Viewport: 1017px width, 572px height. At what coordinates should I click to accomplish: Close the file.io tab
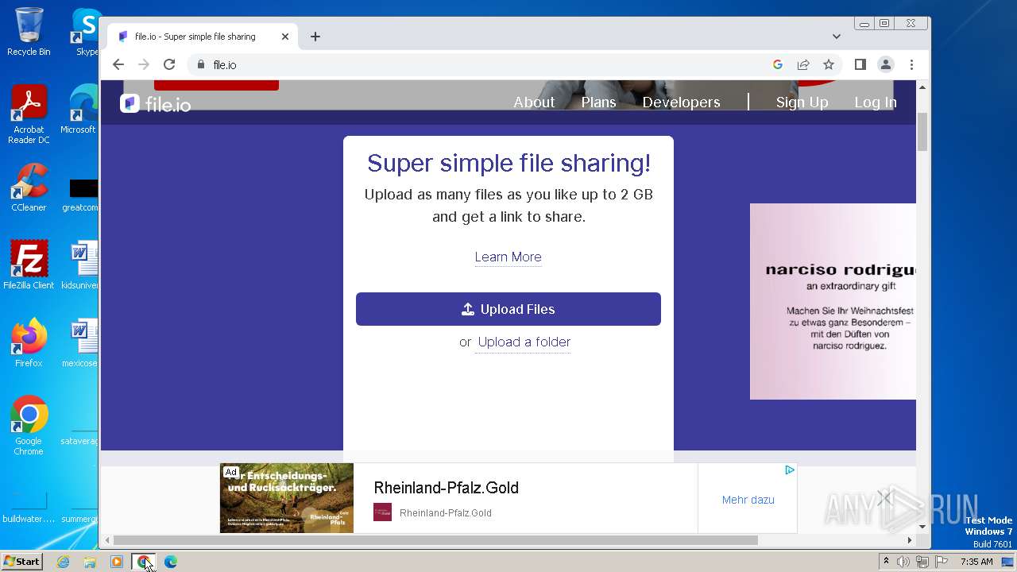(285, 37)
